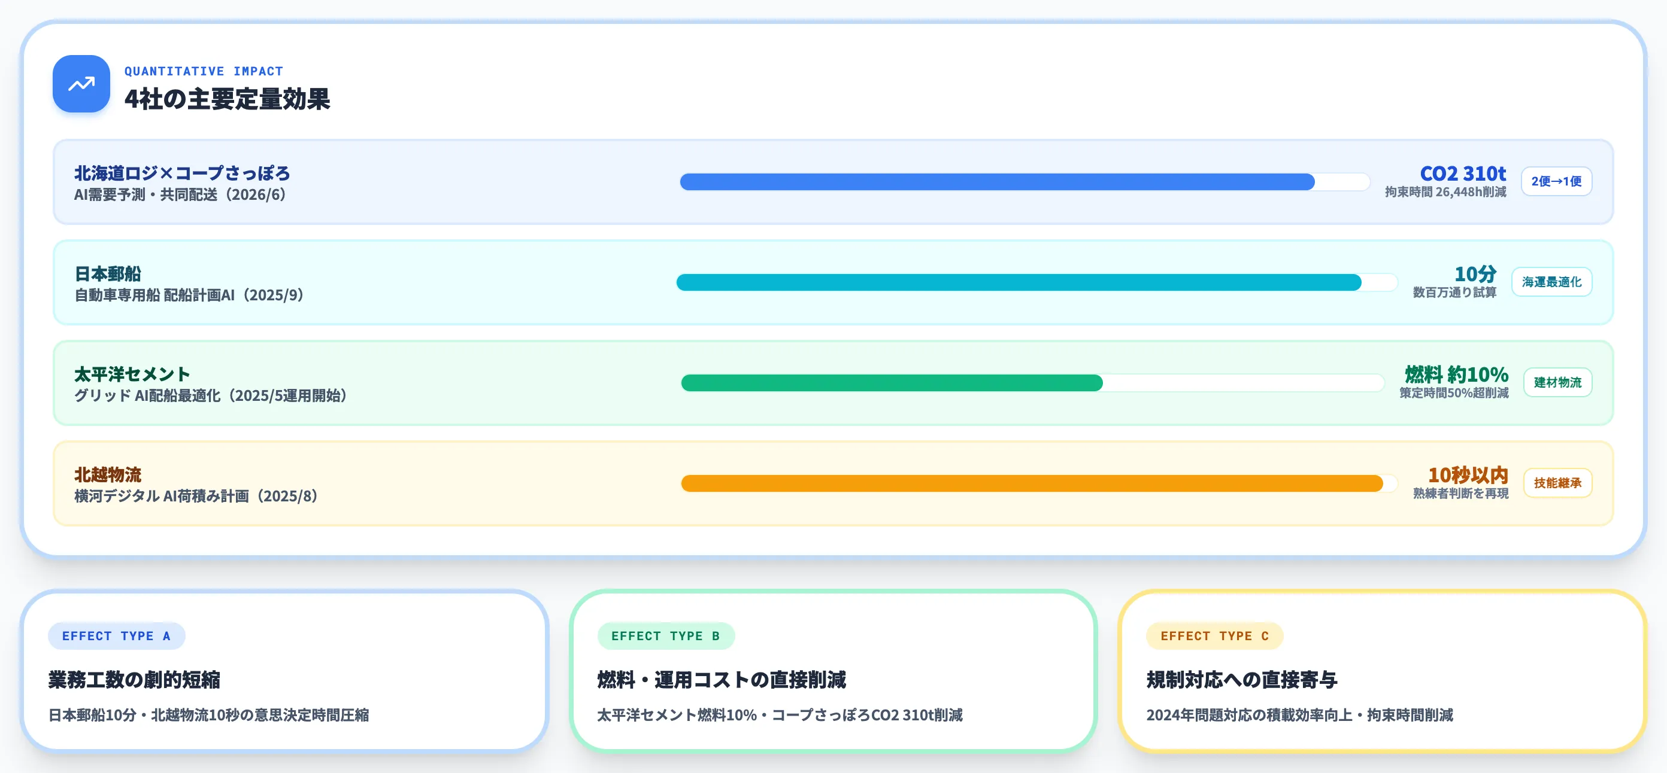This screenshot has width=1667, height=773.
Task: Click the blue progress bar for 北海道ロジ×コープさっぽろ
Action: [1025, 182]
